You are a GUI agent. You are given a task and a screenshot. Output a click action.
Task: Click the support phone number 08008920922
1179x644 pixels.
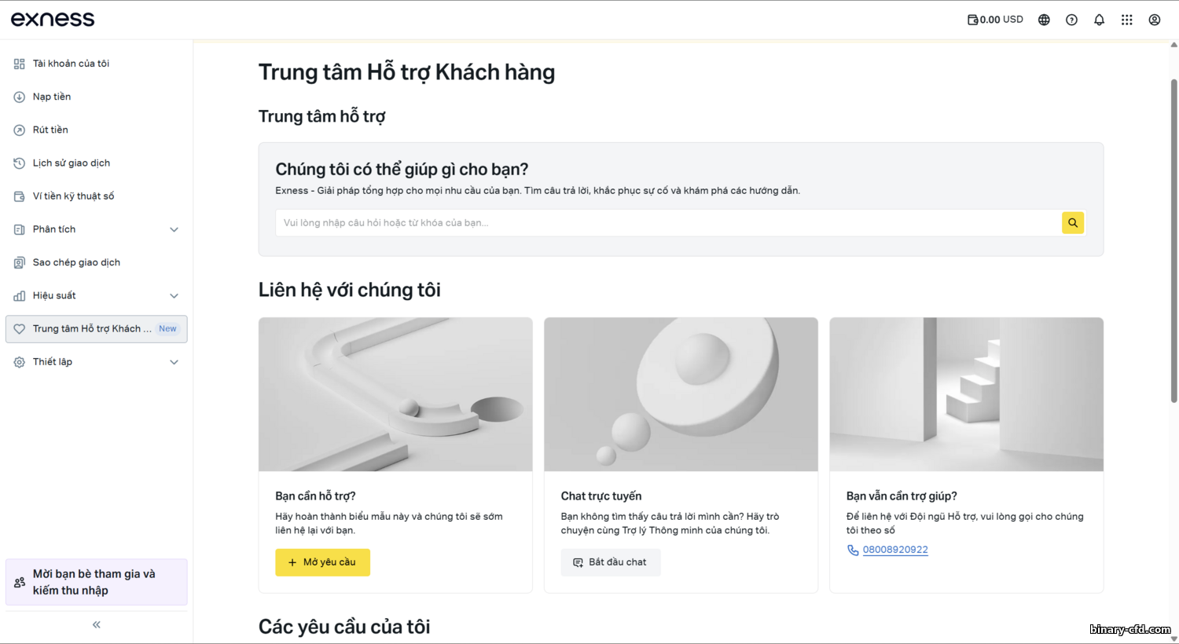(895, 550)
